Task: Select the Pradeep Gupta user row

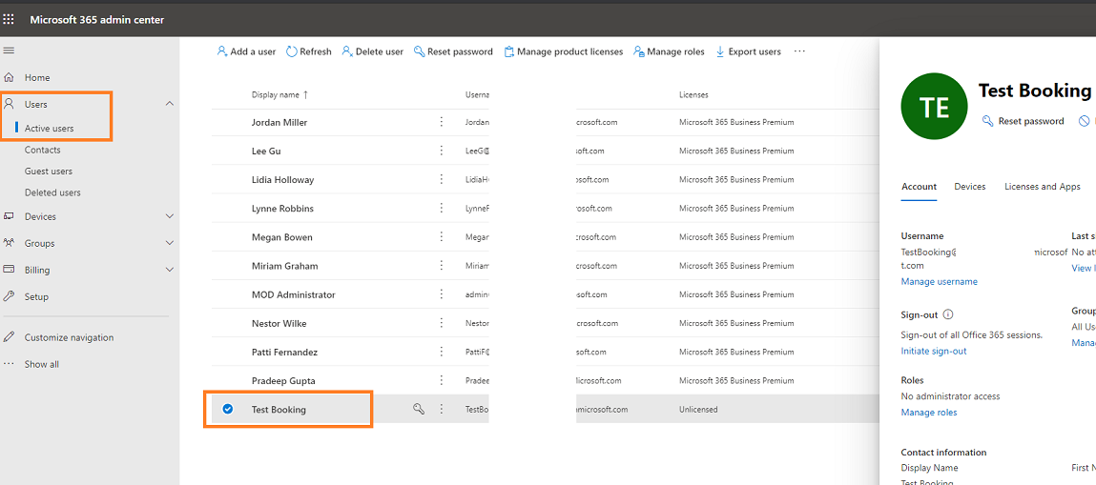Action: [x=546, y=381]
